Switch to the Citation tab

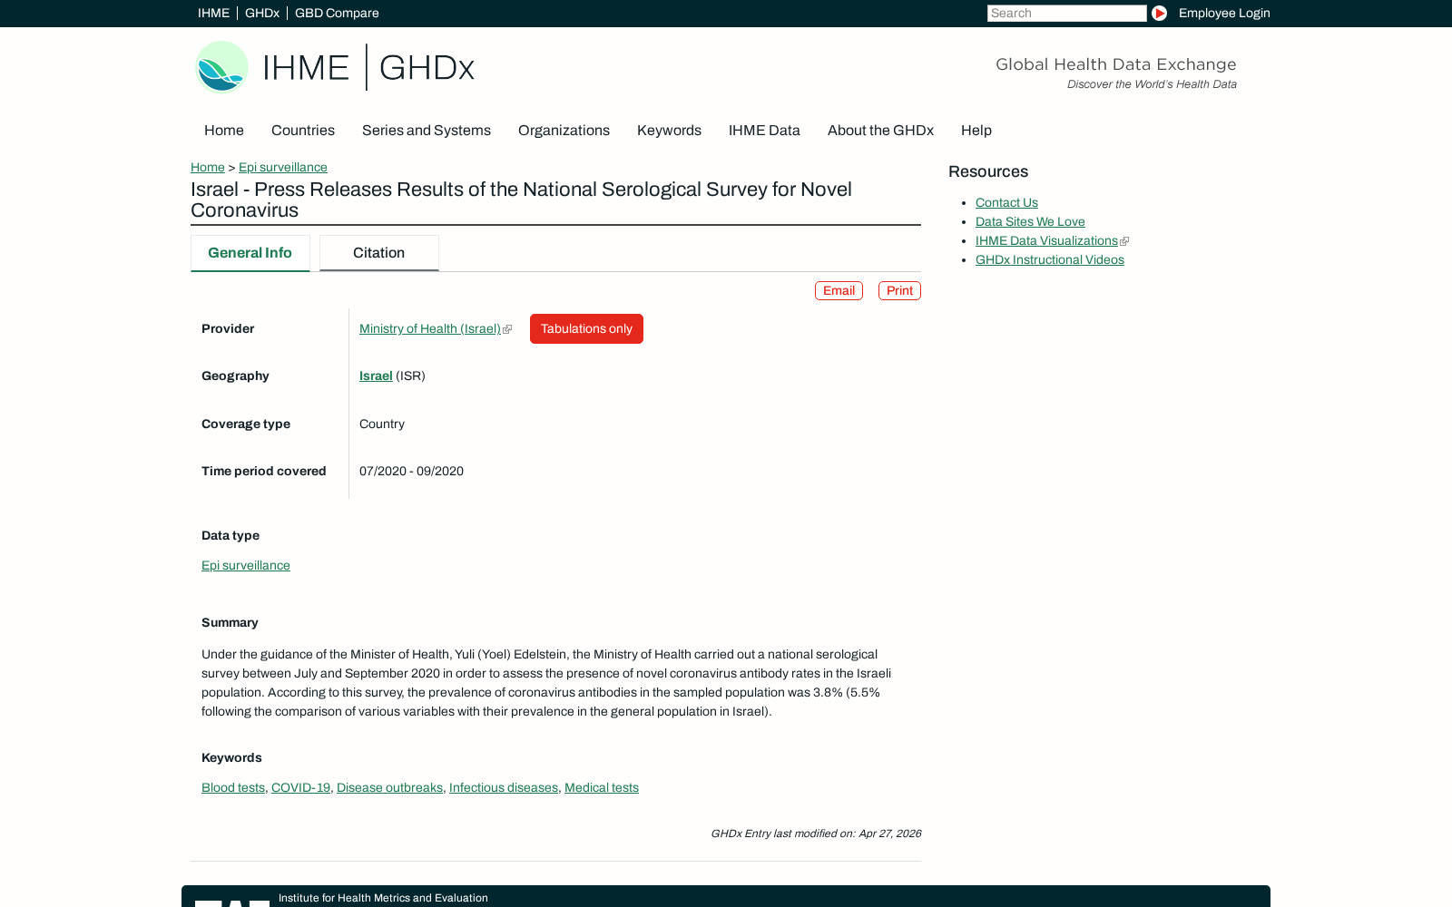[x=378, y=253]
